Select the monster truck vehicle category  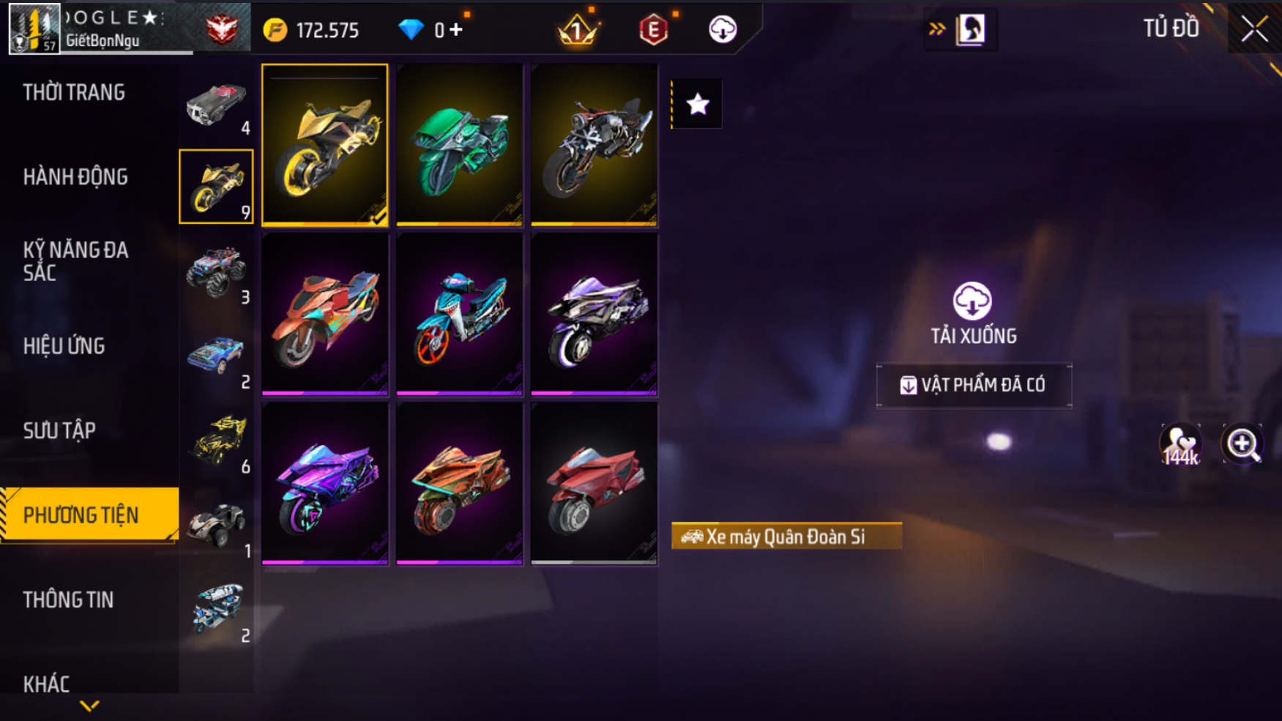(x=217, y=272)
